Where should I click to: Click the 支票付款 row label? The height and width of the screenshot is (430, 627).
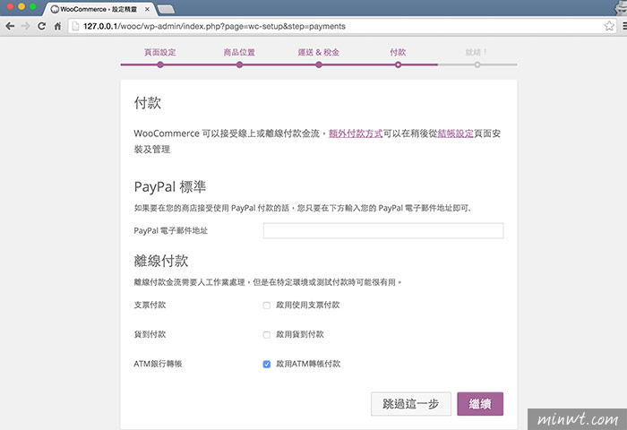pos(150,305)
